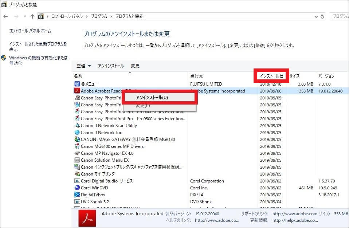Refresh the Programs list with the reload icon

[322, 16]
